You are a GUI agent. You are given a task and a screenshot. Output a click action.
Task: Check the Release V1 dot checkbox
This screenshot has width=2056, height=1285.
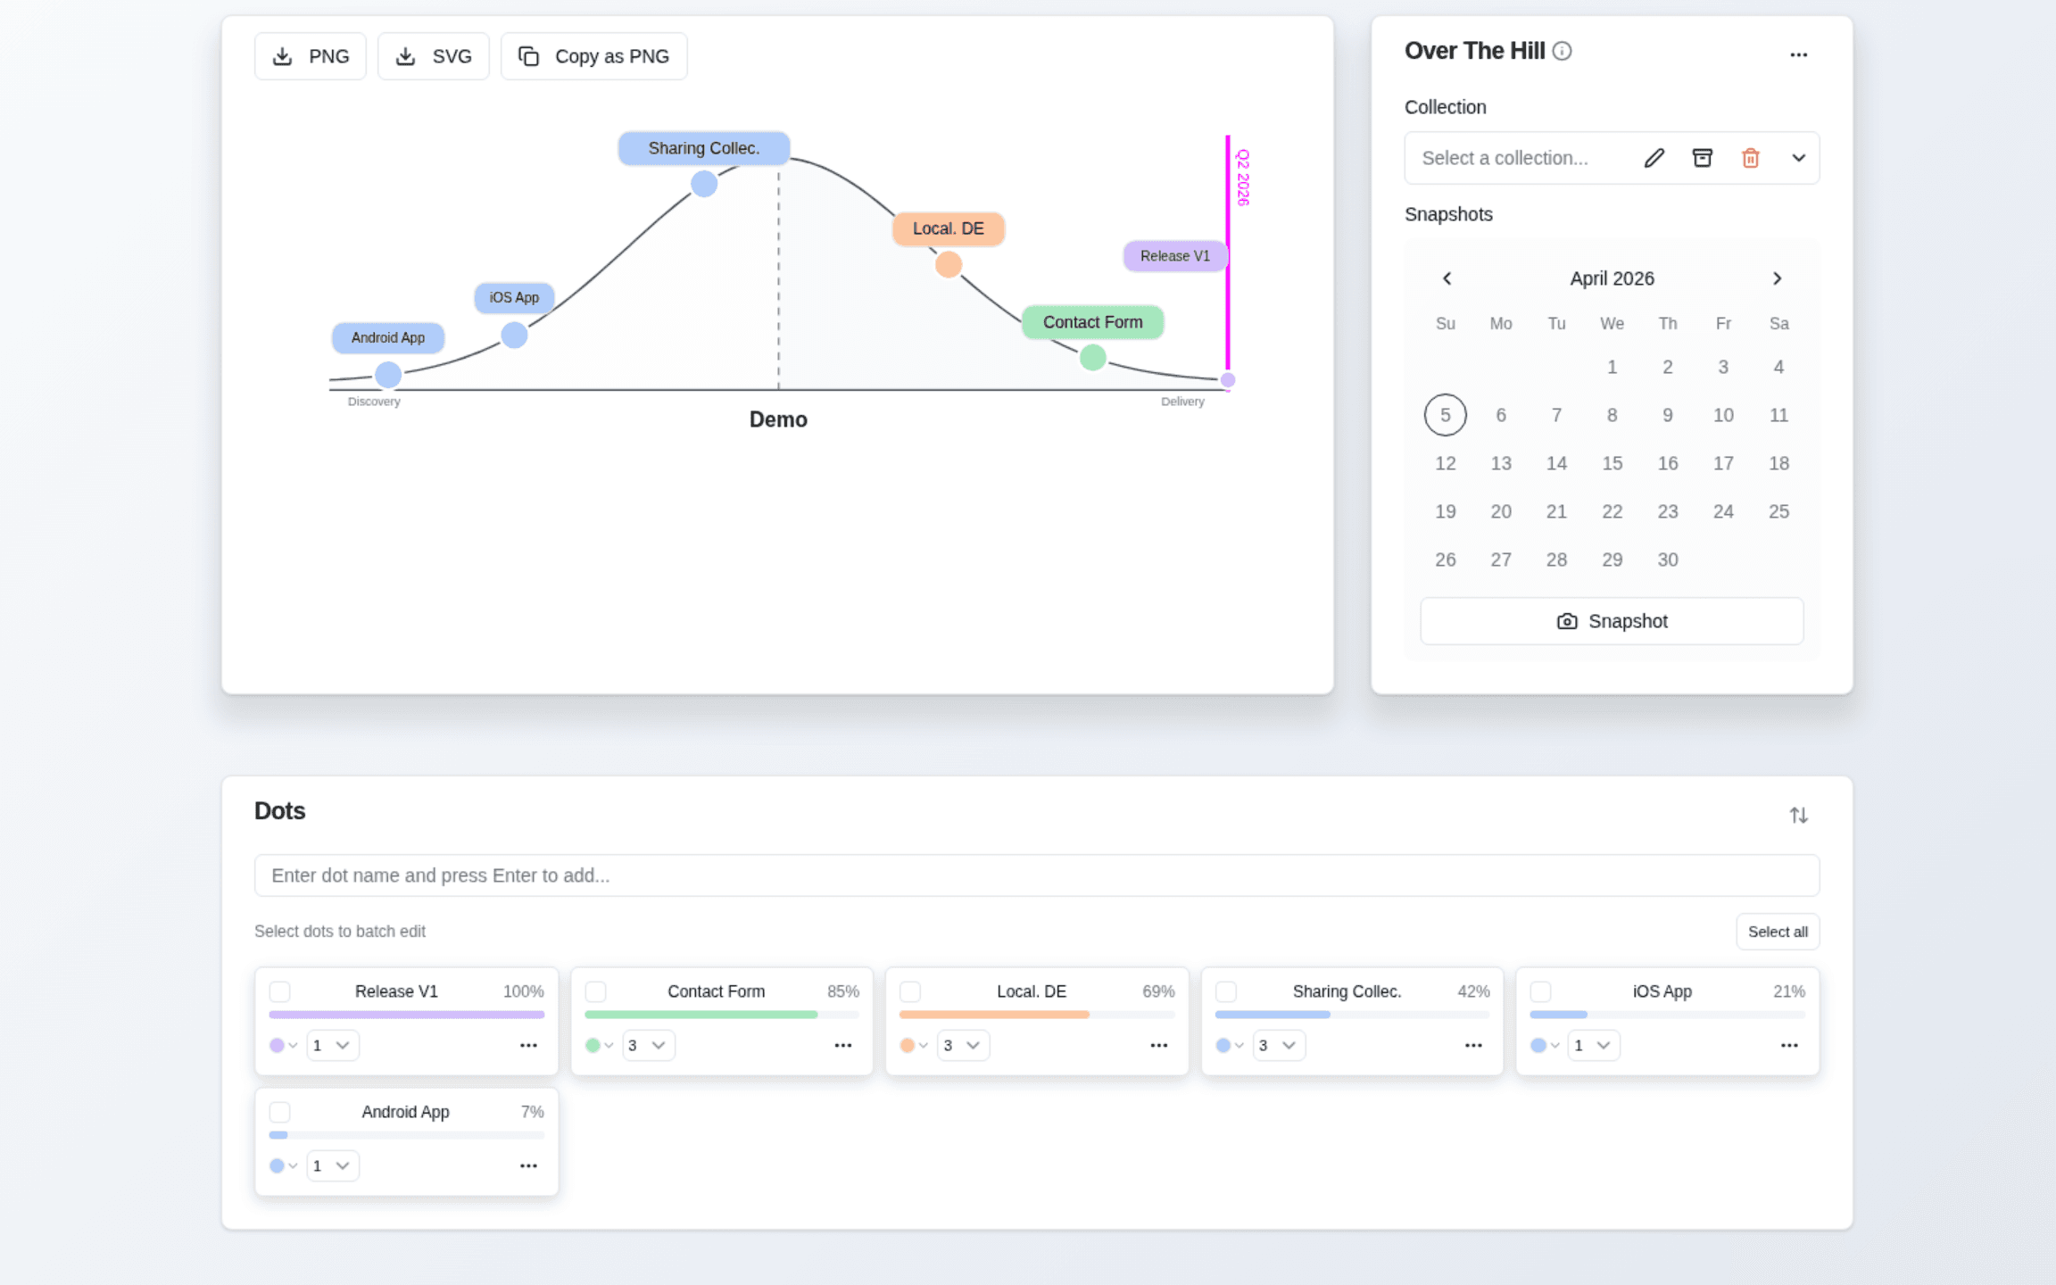click(280, 991)
